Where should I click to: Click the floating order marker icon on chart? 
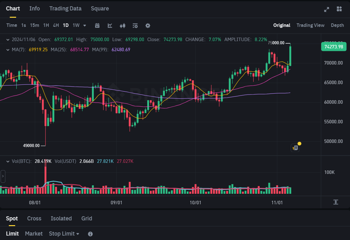coord(295,148)
